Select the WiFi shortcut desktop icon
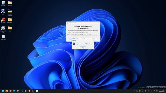This screenshot has height=93, width=166. (3, 12)
